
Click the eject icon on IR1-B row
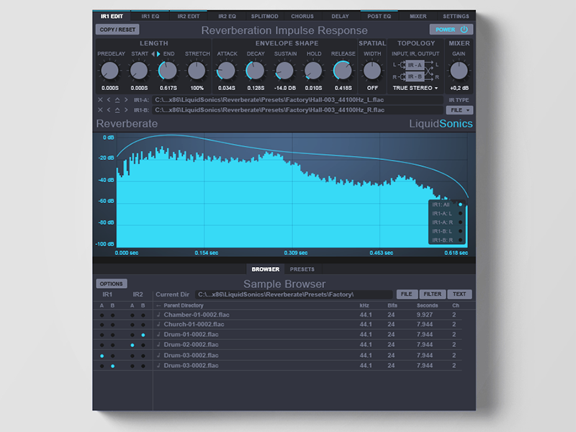coord(117,110)
